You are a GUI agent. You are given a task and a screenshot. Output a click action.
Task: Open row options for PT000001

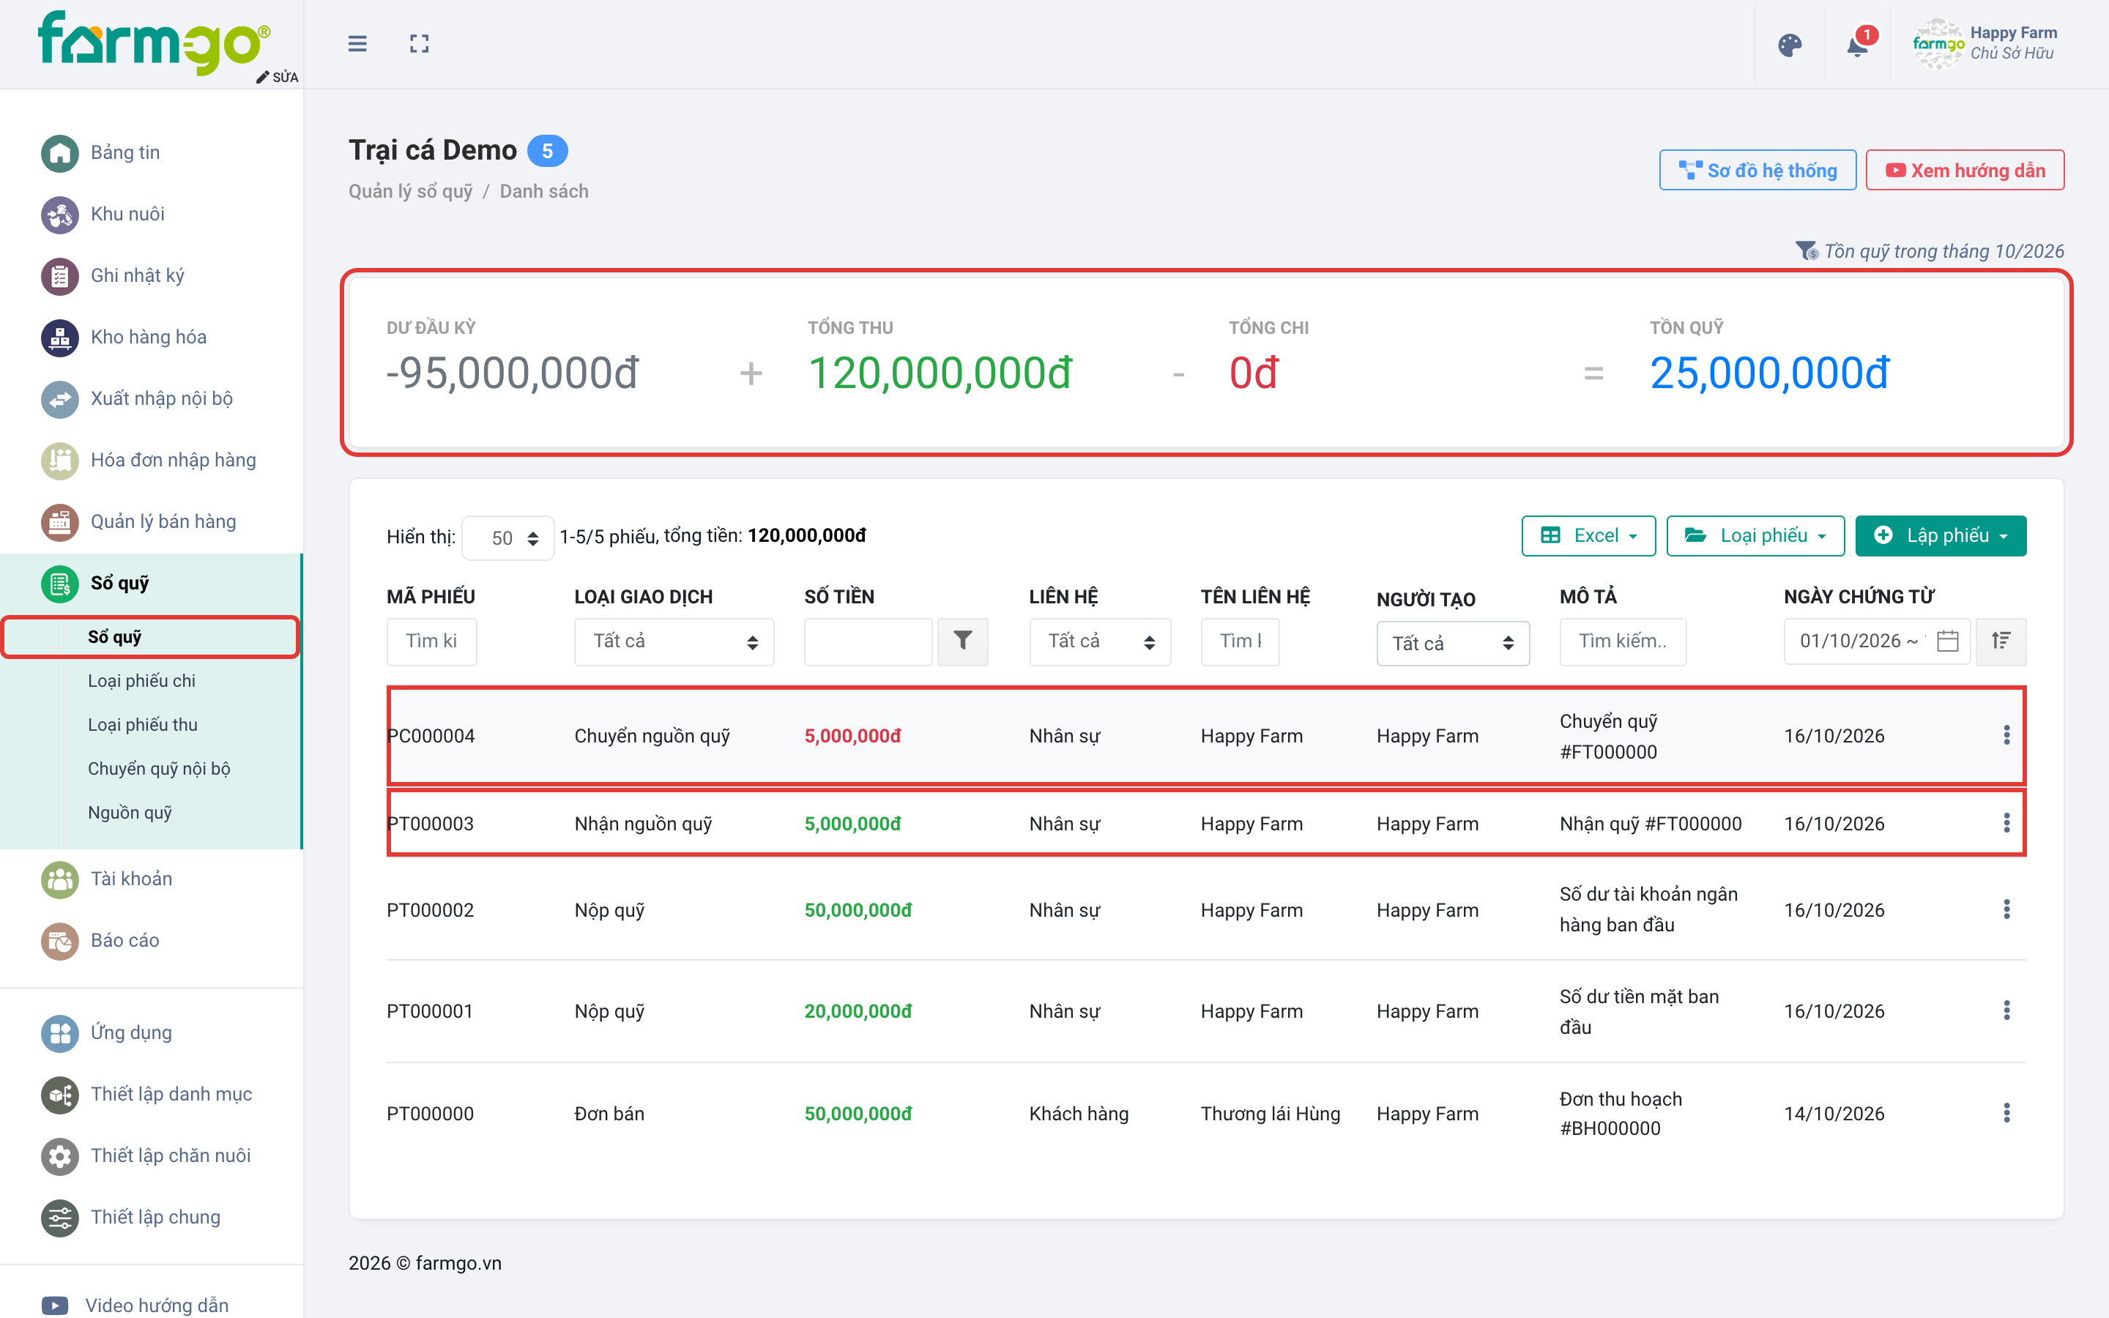coord(2006,1010)
